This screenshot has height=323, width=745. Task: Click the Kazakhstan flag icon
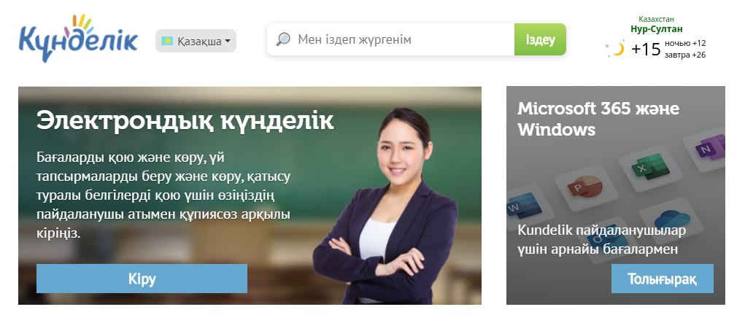(x=167, y=41)
